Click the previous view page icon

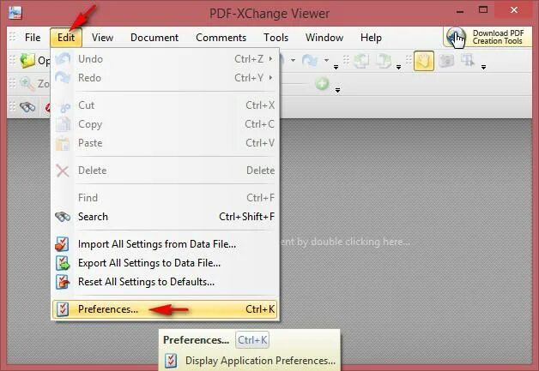pyautogui.click(x=361, y=61)
